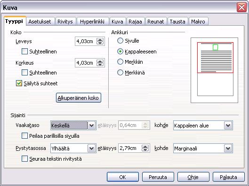Open Pystytasossa Ylhäältä dropdown
This screenshot has height=186, width=249.
pos(92,148)
